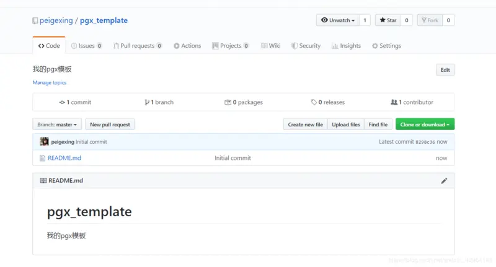Click the 我的pgx模板 text in README body

(66, 236)
